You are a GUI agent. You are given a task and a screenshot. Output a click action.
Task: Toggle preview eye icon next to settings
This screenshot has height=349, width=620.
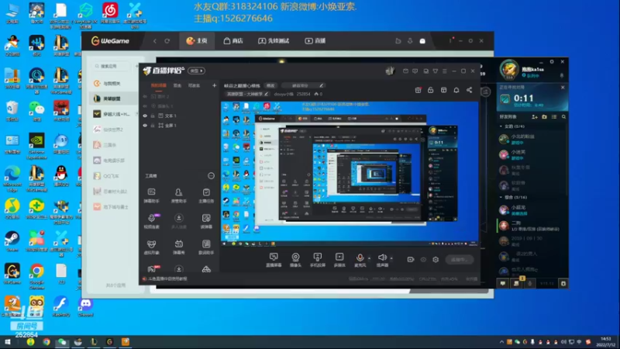point(423,260)
